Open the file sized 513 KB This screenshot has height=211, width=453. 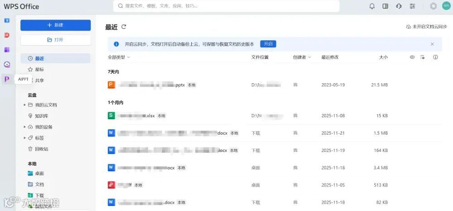pyautogui.click(x=275, y=185)
